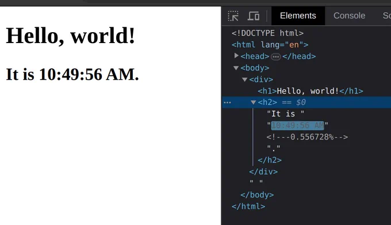Click the closing html tag
This screenshot has height=225, width=391.
[248, 206]
